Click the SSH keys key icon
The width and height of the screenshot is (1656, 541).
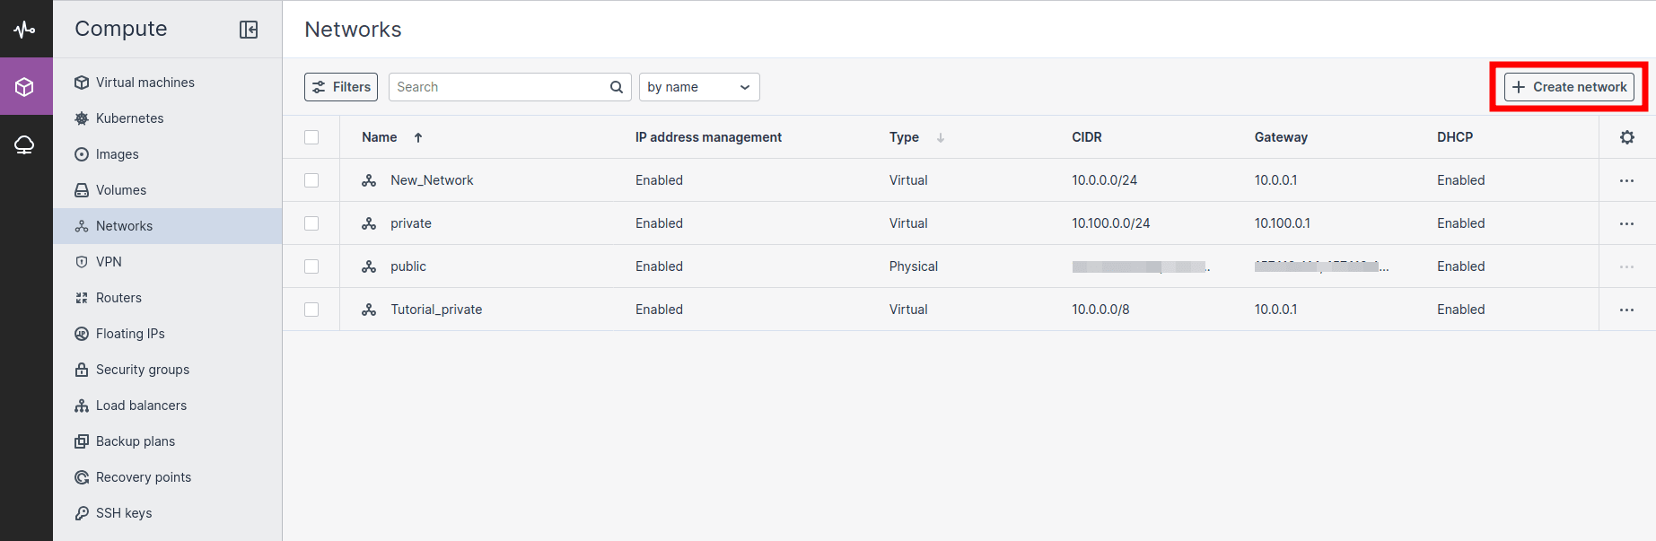pyautogui.click(x=82, y=513)
